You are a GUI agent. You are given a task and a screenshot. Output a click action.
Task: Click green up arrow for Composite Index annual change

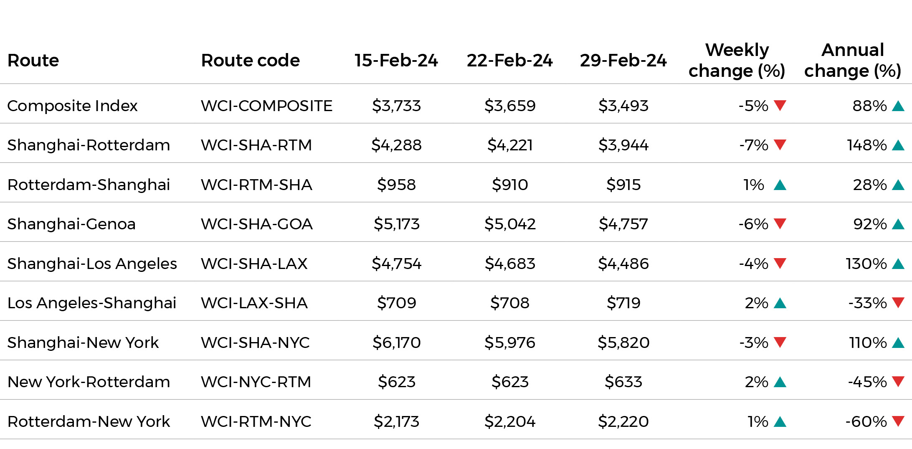click(x=898, y=106)
